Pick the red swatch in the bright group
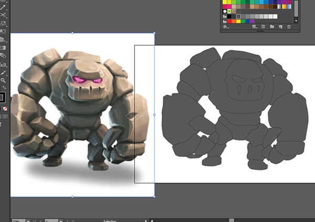Image resolution: width=315 pixels, height=222 pixels. point(229,22)
